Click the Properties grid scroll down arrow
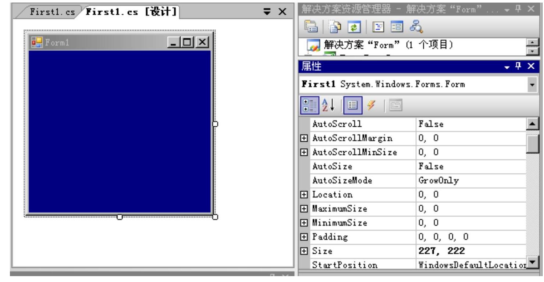 click(x=532, y=263)
